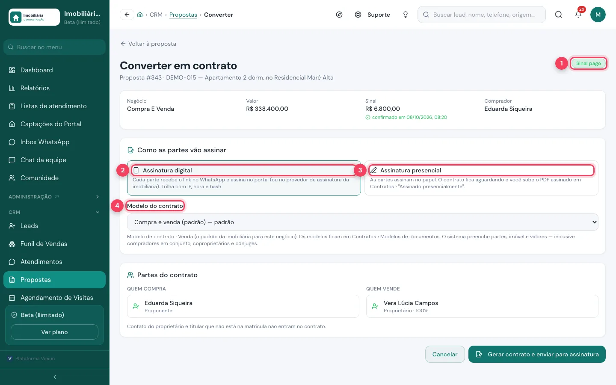Click the CRM breadcrumb
Image resolution: width=616 pixels, height=385 pixels.
coord(156,15)
